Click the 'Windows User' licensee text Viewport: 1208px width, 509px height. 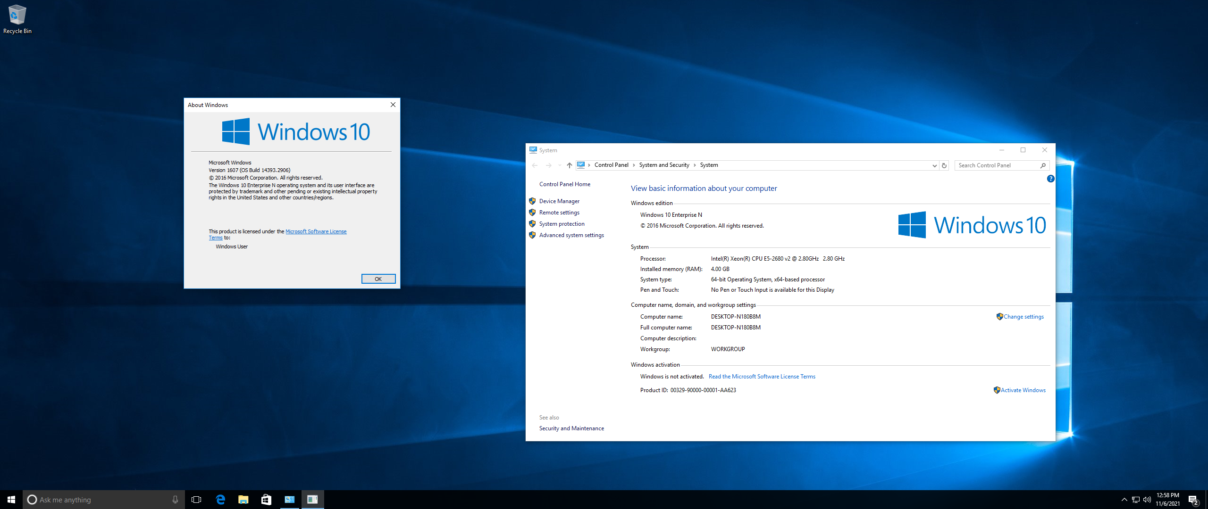[232, 246]
